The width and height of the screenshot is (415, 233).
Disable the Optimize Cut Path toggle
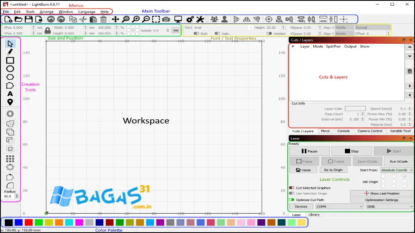pos(291,199)
